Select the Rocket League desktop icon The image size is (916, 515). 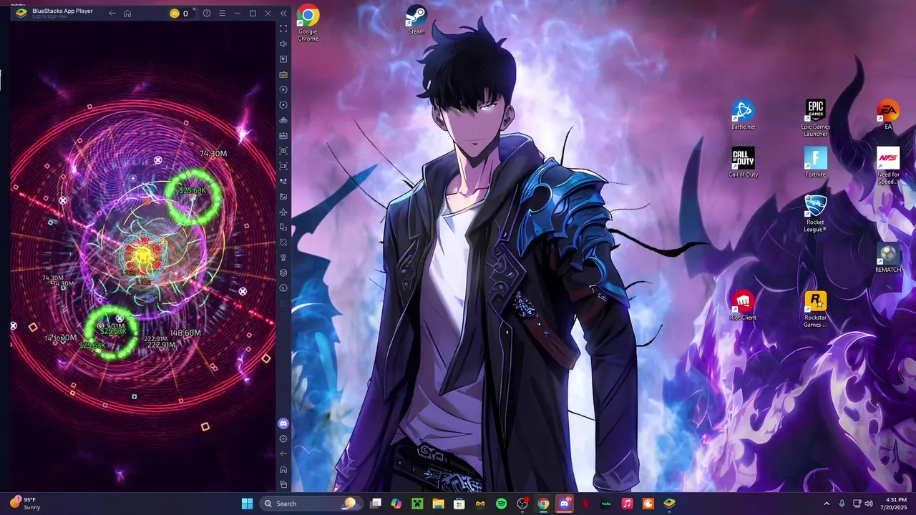[815, 213]
